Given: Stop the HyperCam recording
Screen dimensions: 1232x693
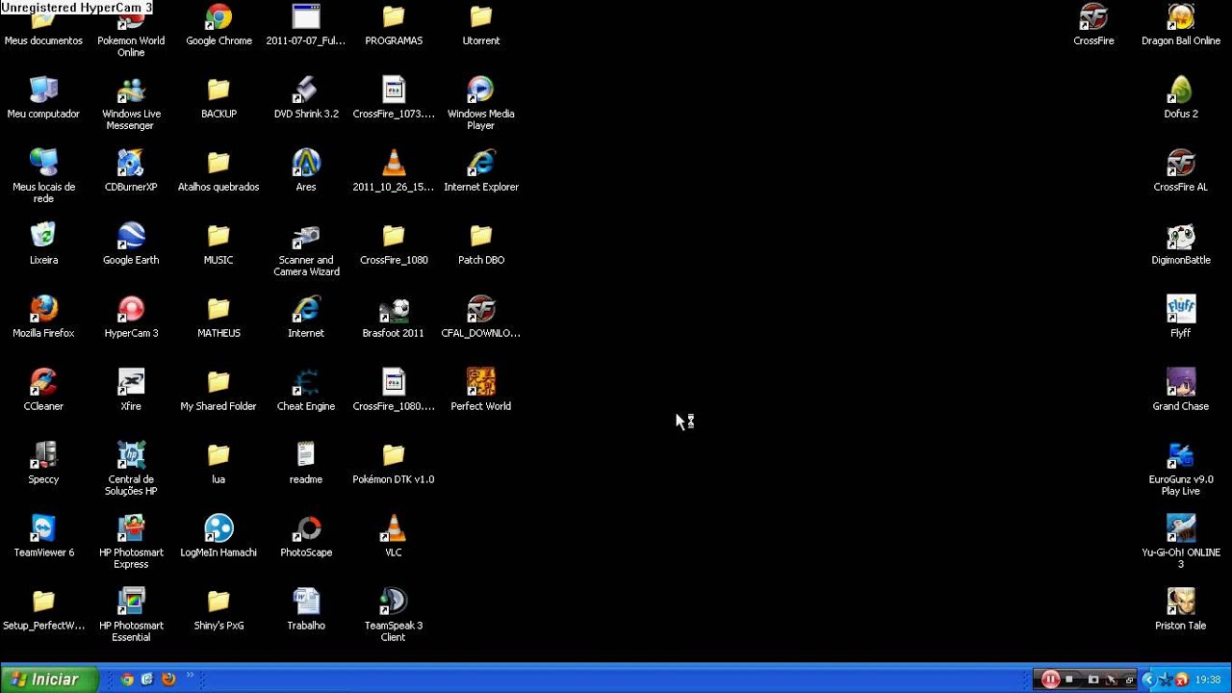Looking at the screenshot, I should coord(1069,680).
